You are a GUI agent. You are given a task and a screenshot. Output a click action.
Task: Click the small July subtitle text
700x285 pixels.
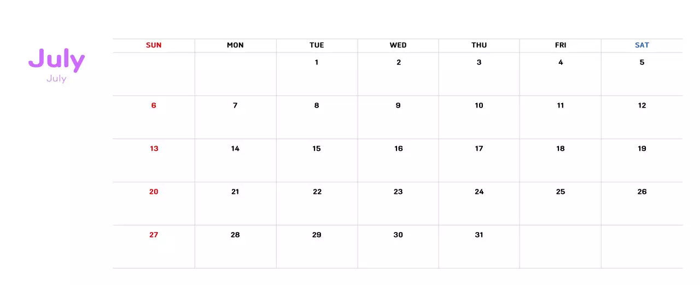[56, 79]
